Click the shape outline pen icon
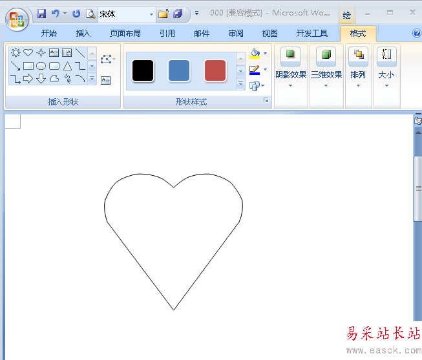Image resolution: width=422 pixels, height=360 pixels. (x=255, y=70)
